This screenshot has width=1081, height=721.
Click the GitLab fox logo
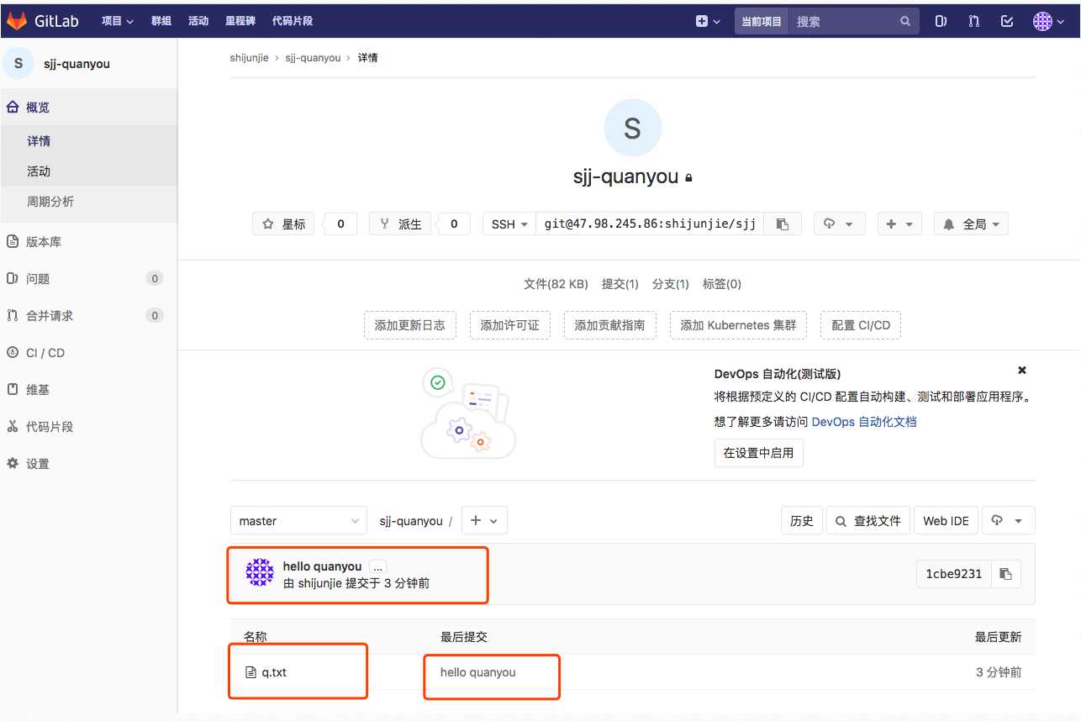17,21
